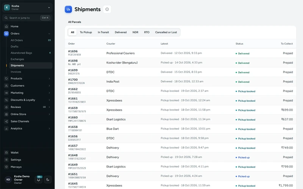Focus the Search or jump to field
This screenshot has width=303, height=189.
27,18
